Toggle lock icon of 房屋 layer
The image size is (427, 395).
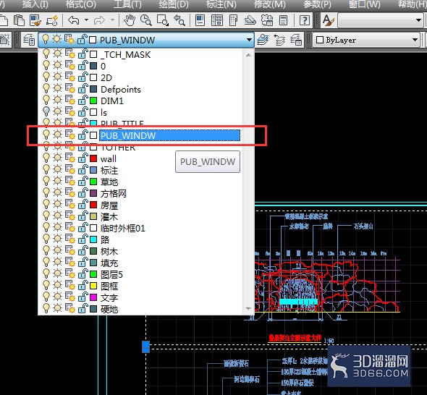(83, 205)
